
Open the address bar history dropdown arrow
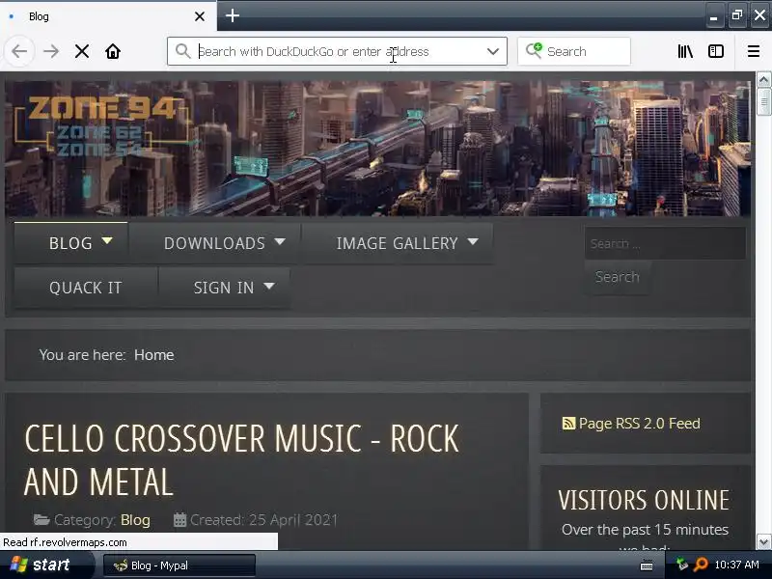point(493,51)
